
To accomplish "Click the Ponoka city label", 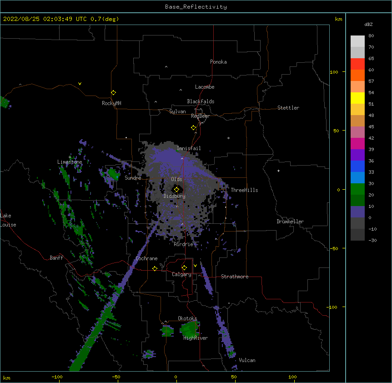I will 218,62.
